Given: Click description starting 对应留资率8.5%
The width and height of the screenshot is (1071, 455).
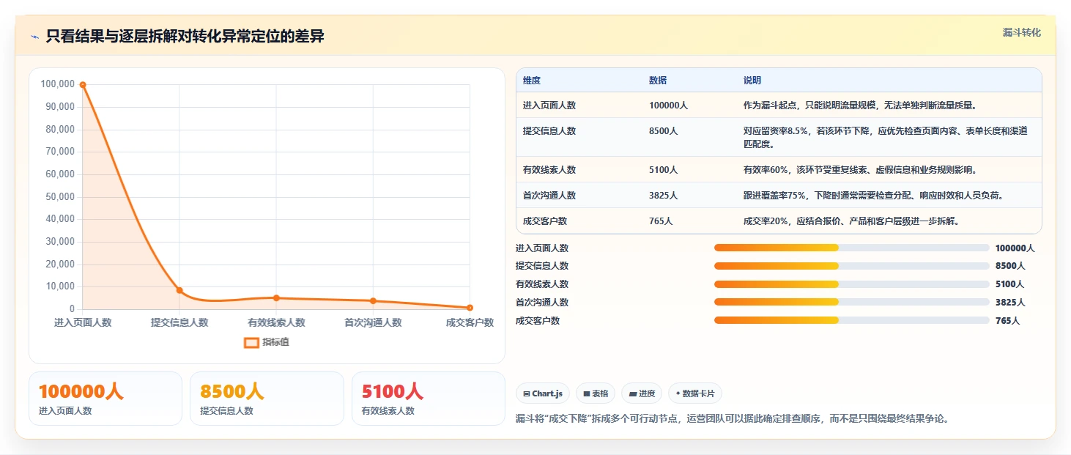Looking at the screenshot, I should [885, 138].
